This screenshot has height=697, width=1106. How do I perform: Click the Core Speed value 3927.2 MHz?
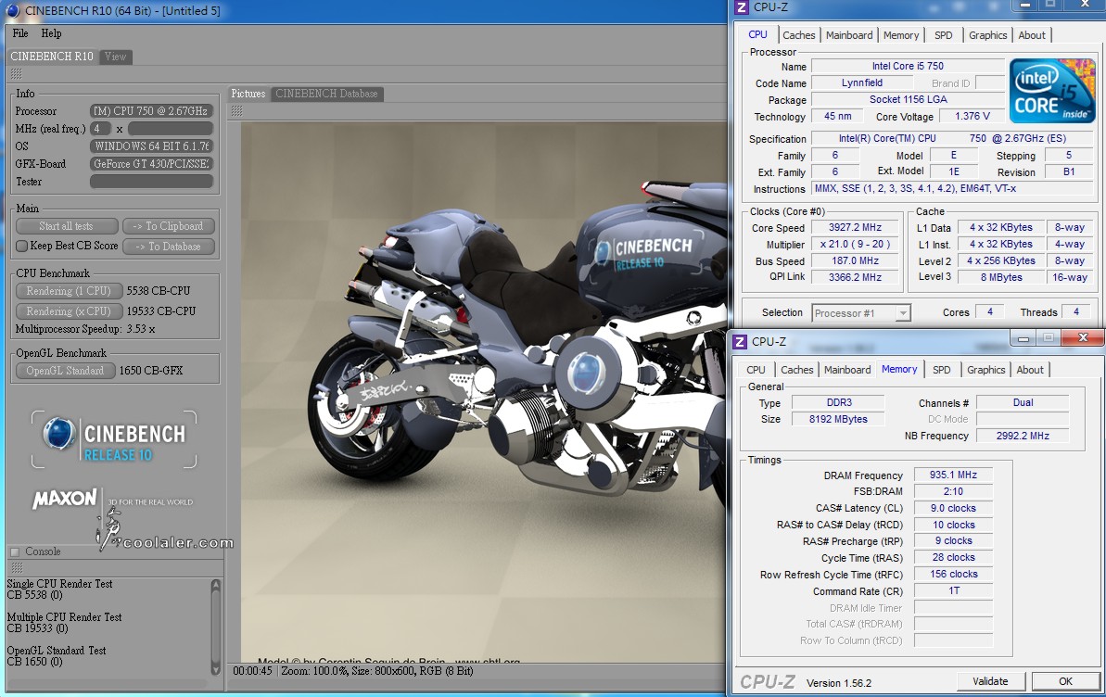point(855,227)
